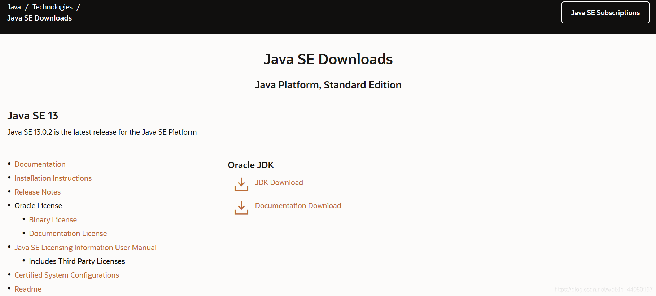Click the Java SE 13.0.2 latest release sentence
The image size is (656, 296).
102,132
